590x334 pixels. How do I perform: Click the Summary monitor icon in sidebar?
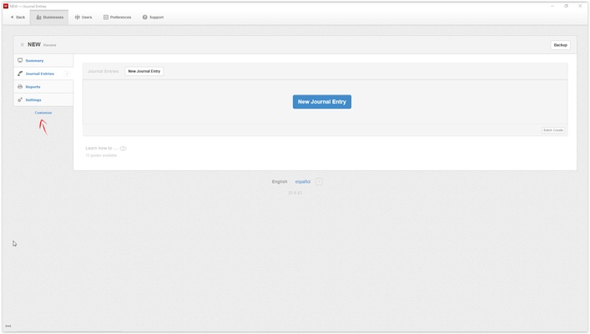click(x=20, y=60)
